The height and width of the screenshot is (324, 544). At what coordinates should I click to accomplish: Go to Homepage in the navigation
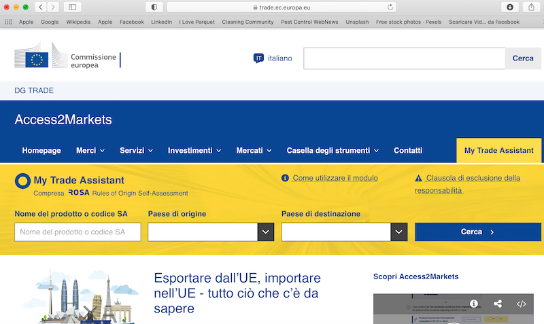(41, 150)
